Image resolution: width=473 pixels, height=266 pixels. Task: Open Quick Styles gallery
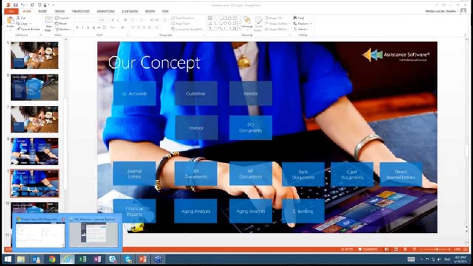259,24
